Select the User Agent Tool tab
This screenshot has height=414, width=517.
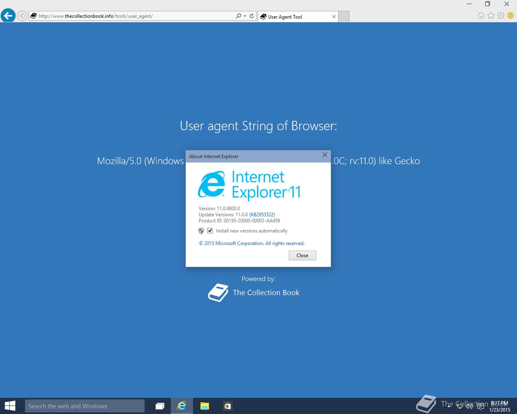298,17
